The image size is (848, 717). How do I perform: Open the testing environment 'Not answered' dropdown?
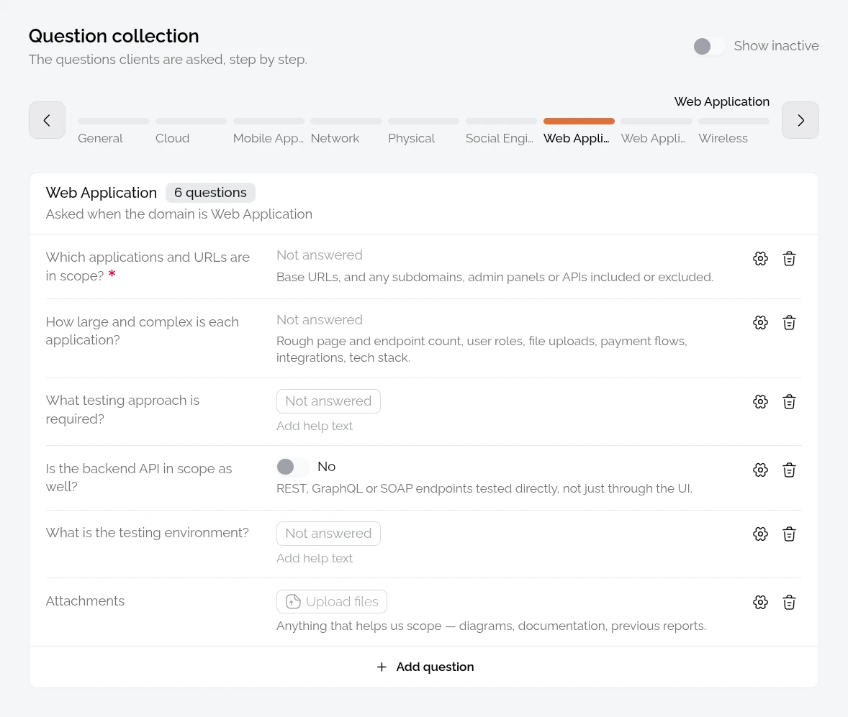point(328,534)
